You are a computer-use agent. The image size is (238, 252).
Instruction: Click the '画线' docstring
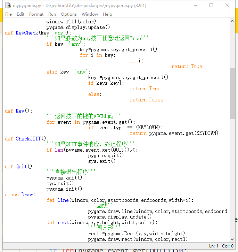[101, 205]
